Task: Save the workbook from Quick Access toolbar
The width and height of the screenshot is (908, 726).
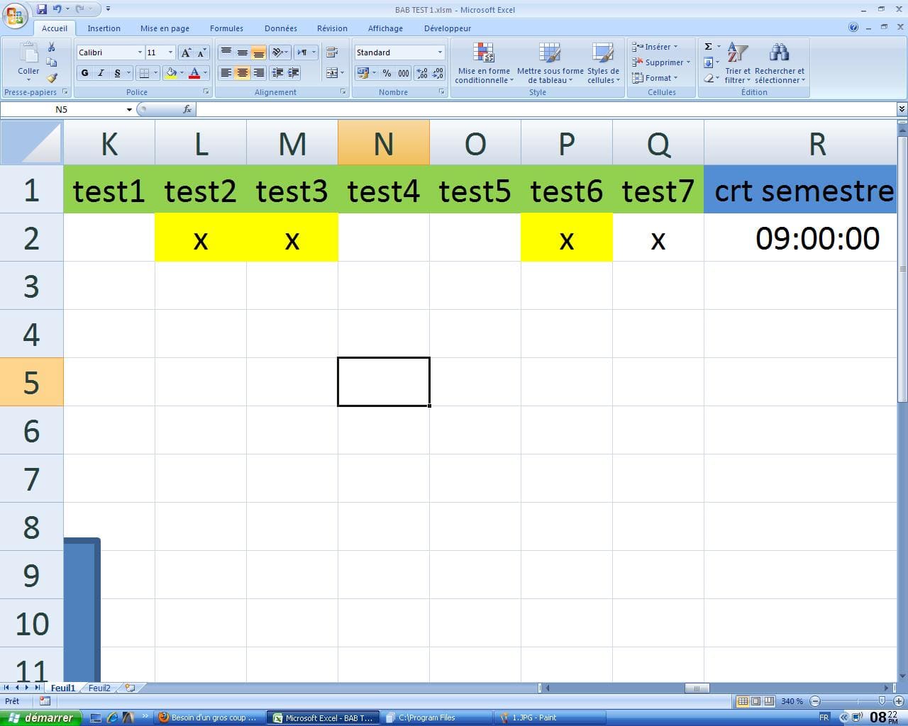Action: coord(42,9)
